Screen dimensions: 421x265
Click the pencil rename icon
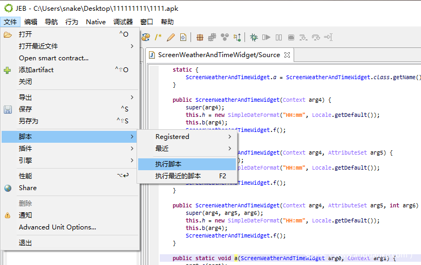click(x=171, y=37)
